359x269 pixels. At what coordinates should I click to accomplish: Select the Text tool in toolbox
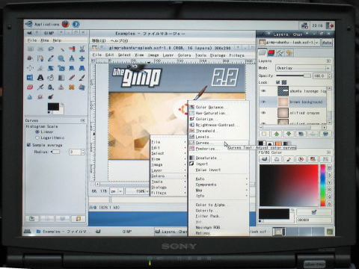40,78
